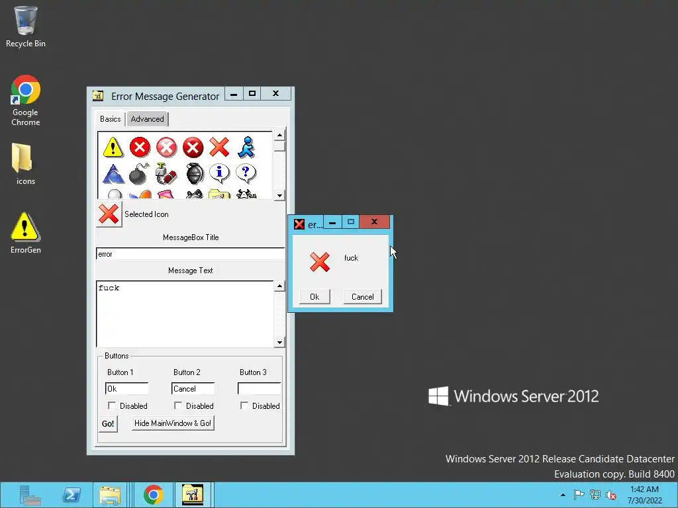Tick the Disabled checkbox under Button 1
678x508 pixels.
coord(112,405)
